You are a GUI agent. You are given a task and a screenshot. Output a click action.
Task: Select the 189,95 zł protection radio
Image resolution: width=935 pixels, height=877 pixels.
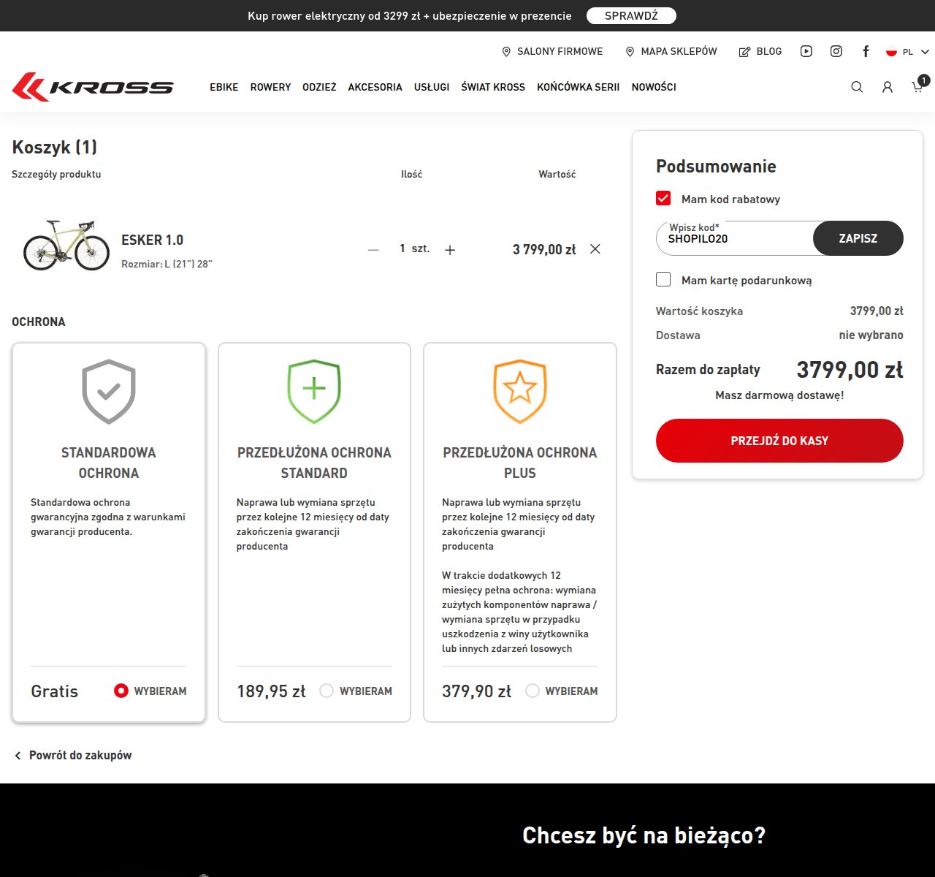[x=327, y=691]
